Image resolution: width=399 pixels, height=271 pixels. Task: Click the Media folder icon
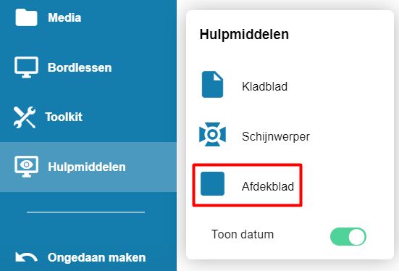pos(26,17)
